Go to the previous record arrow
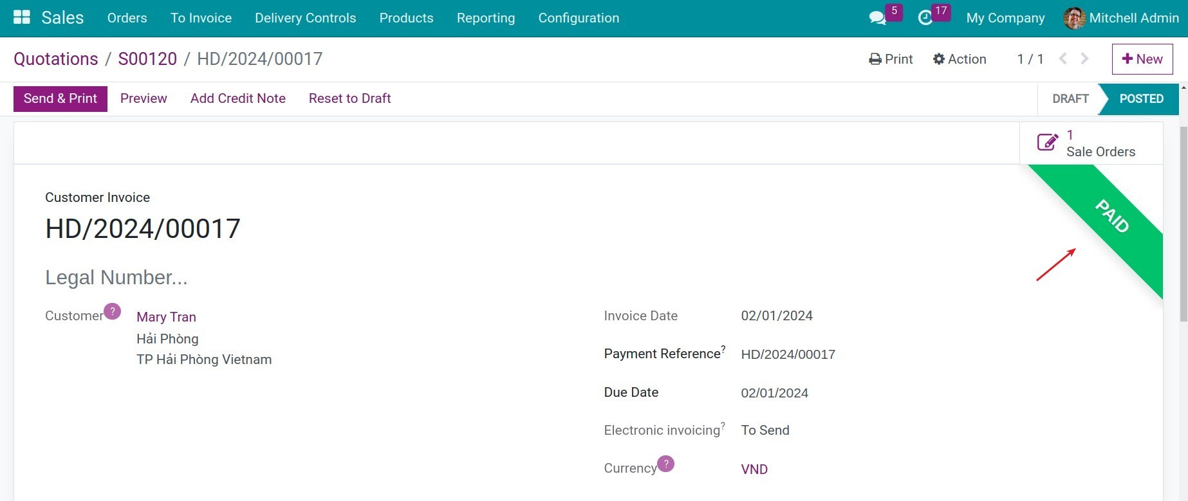Image resolution: width=1188 pixels, height=501 pixels. click(1063, 59)
